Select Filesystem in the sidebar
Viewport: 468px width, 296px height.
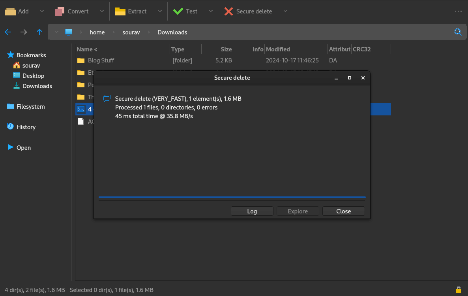click(x=30, y=107)
